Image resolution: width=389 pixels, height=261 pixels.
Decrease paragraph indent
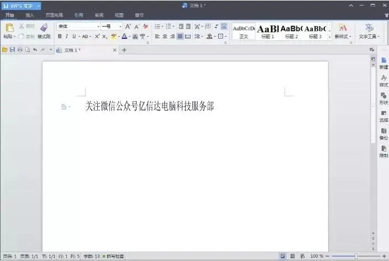point(181,27)
